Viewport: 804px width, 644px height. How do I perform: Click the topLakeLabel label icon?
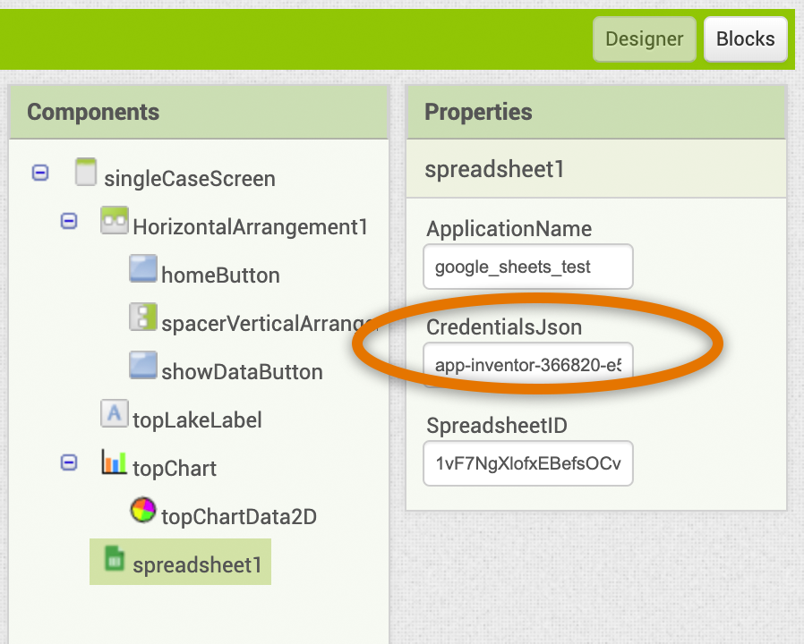tap(115, 413)
